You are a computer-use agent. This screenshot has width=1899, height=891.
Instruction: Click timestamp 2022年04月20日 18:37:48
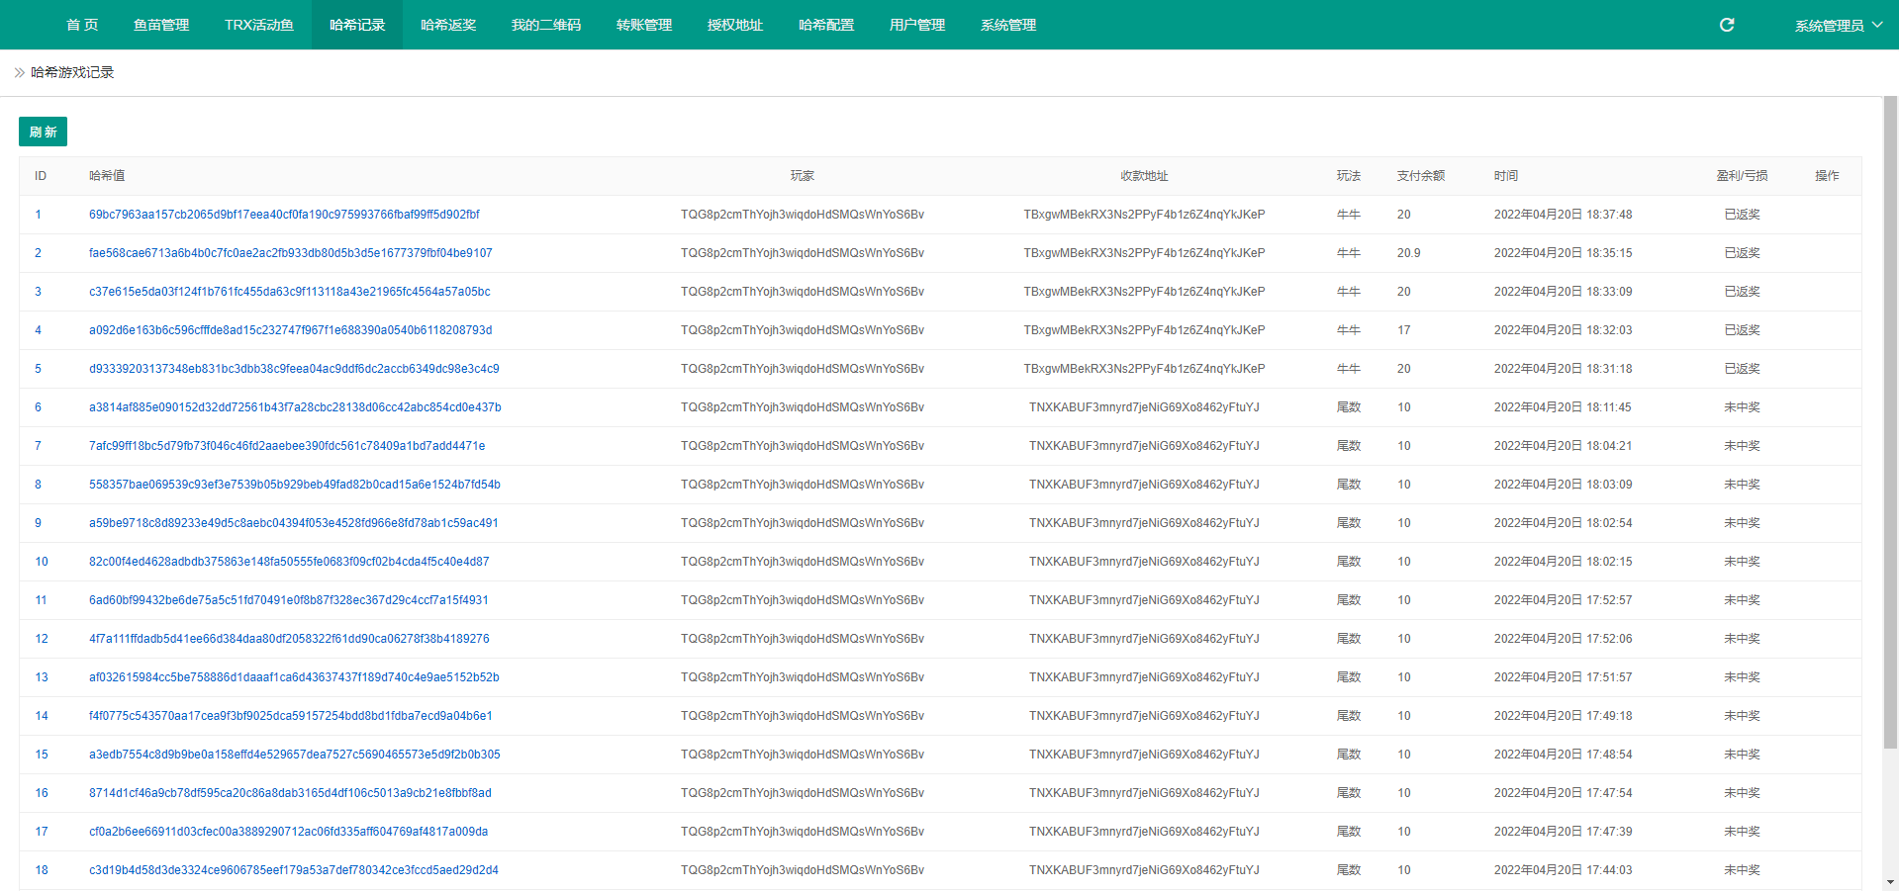click(1563, 215)
